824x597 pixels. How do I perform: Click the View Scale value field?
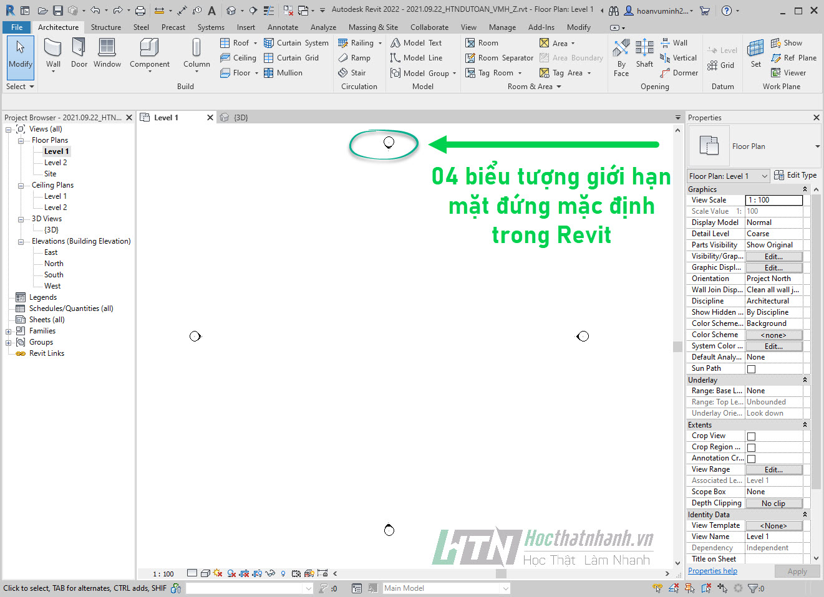point(774,200)
